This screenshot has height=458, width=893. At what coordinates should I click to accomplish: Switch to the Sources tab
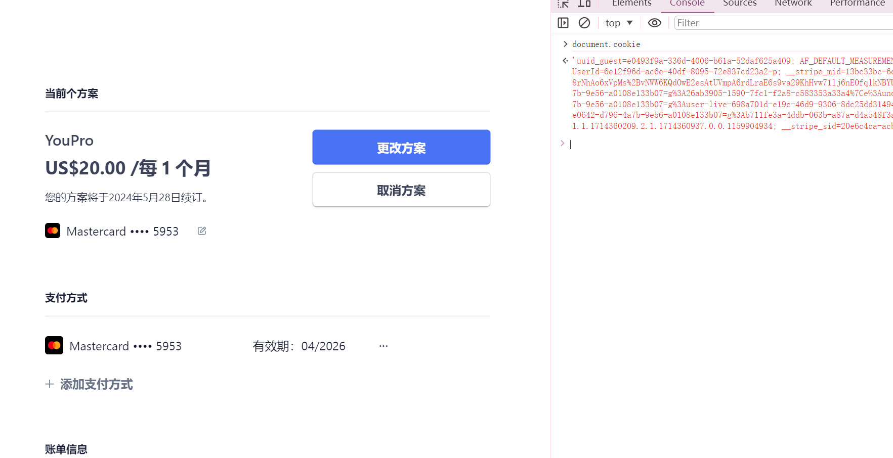tap(739, 4)
